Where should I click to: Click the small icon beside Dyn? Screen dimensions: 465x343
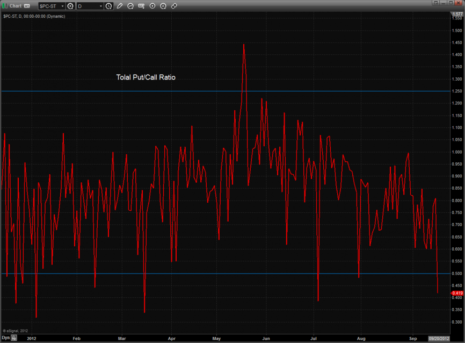point(14,339)
